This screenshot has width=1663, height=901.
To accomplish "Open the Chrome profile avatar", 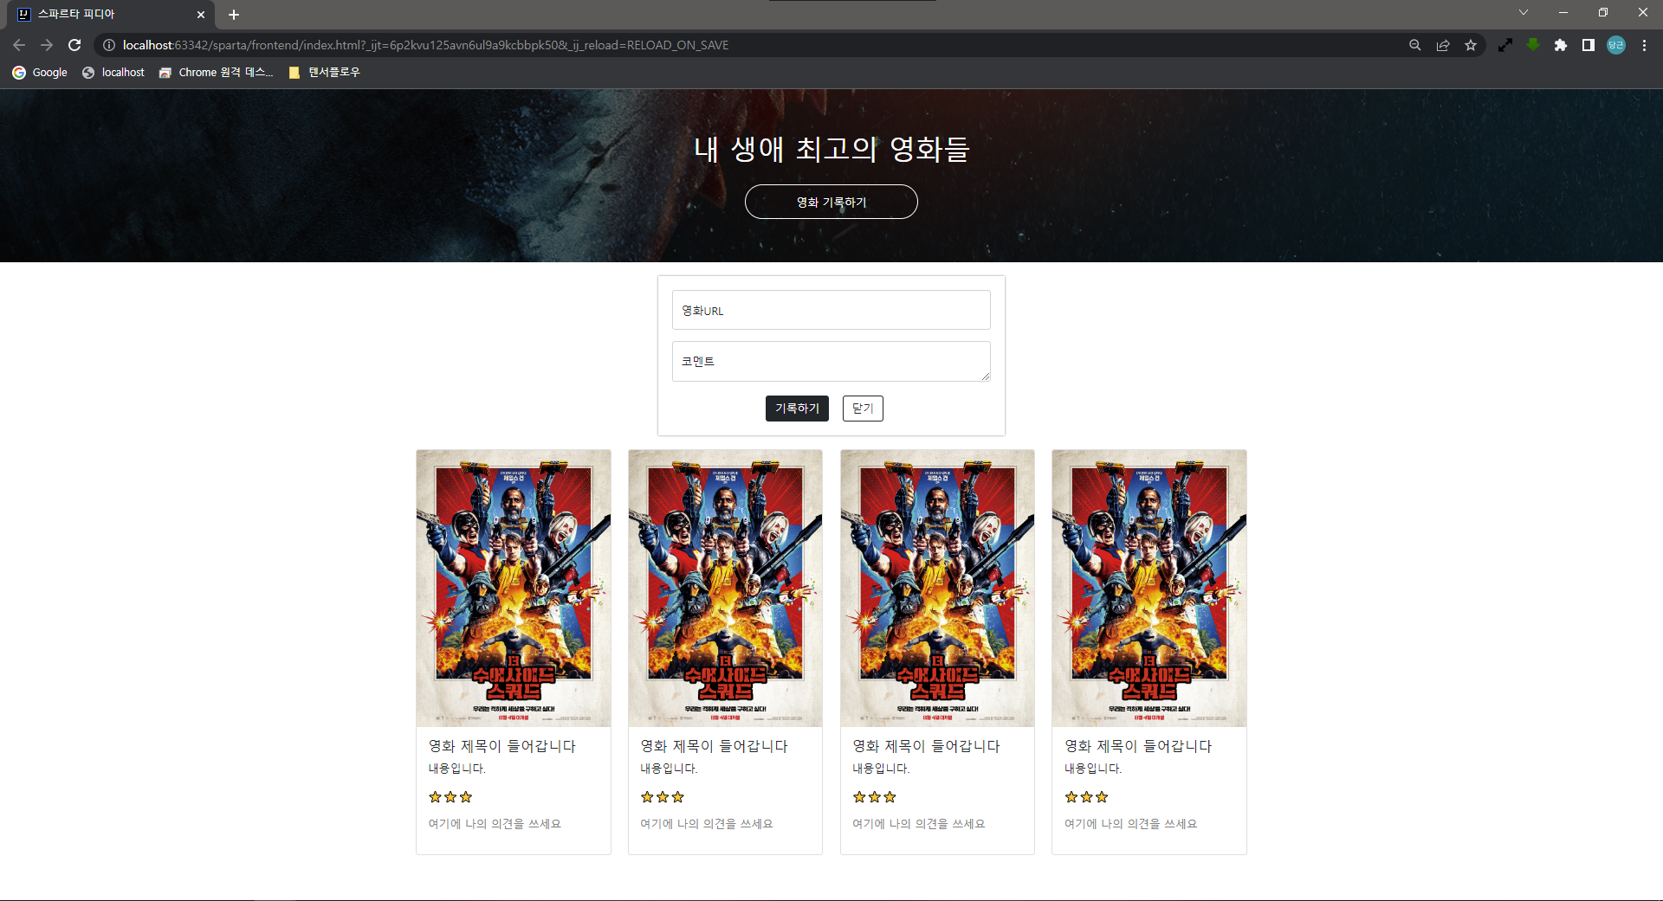I will [1616, 45].
